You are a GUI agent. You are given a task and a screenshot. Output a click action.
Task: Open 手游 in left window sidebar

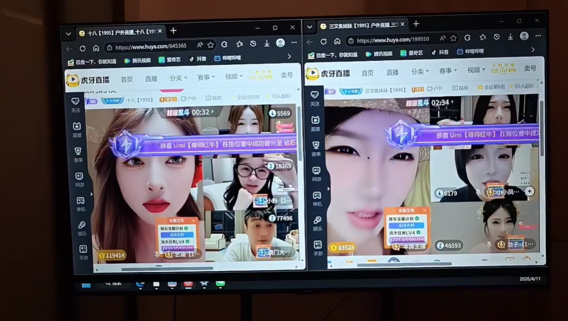pyautogui.click(x=83, y=252)
